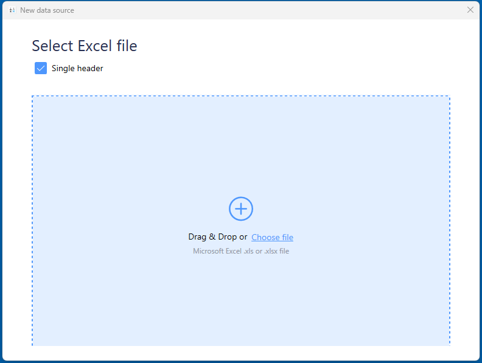Click the blue checkmark next to Single header

[41, 68]
